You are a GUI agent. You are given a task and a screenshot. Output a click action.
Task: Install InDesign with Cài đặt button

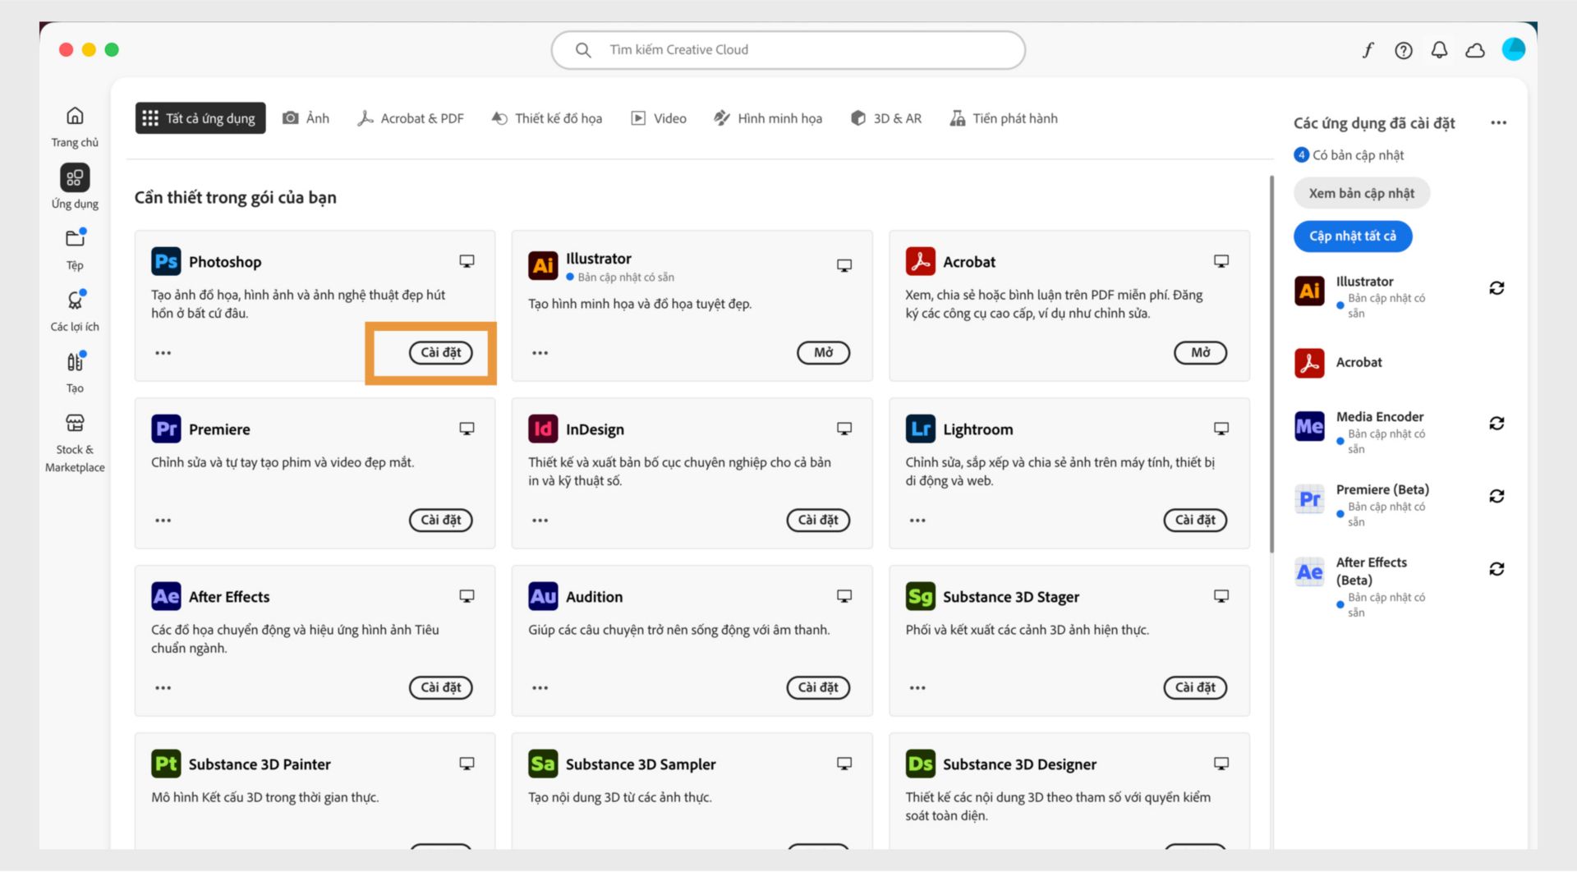pyautogui.click(x=818, y=521)
